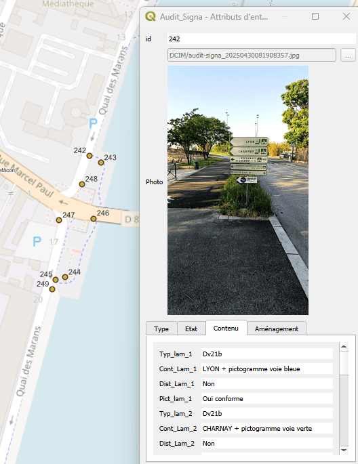
Task: Click the Typ_lam_2 field with Dv21b
Action: pyautogui.click(x=266, y=413)
